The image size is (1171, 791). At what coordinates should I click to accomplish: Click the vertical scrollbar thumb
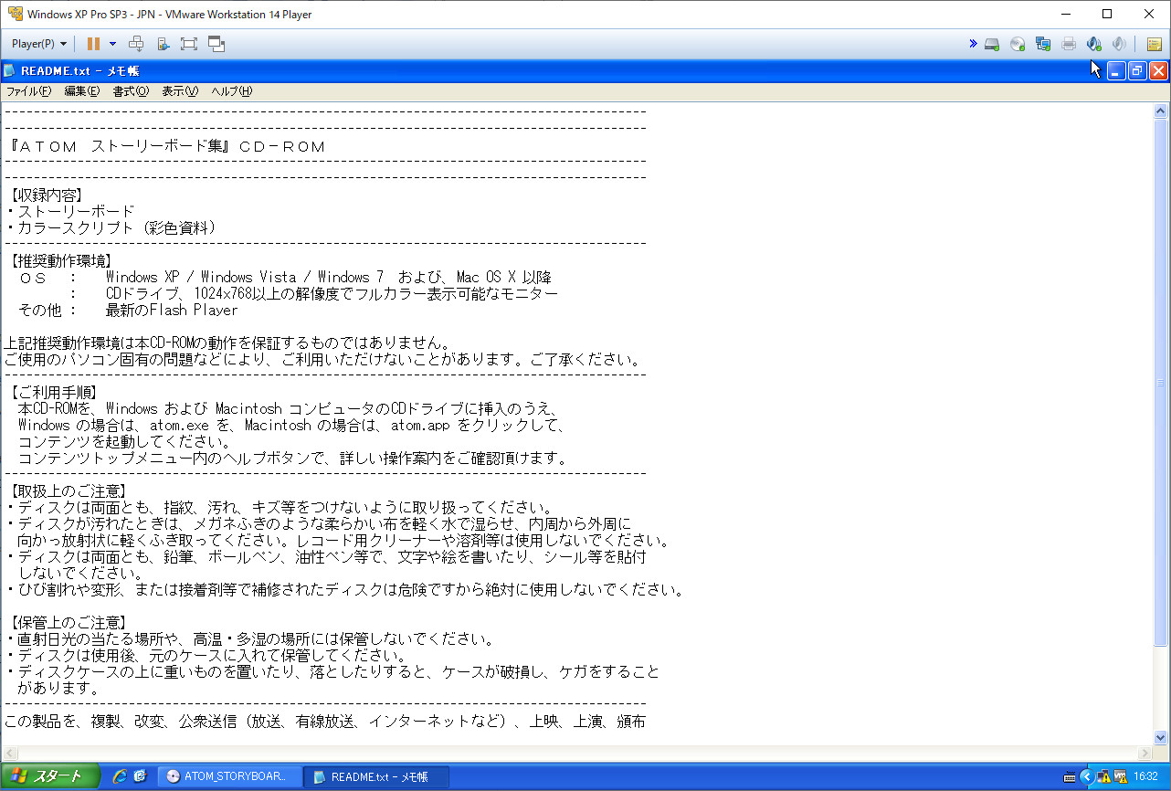[x=1161, y=382]
